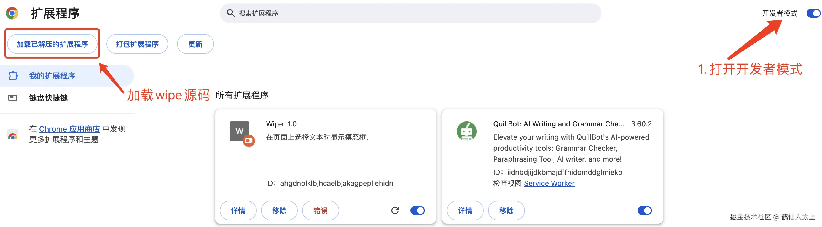This screenshot has height=227, width=822.
Task: Turn off developer mode switch
Action: click(813, 13)
